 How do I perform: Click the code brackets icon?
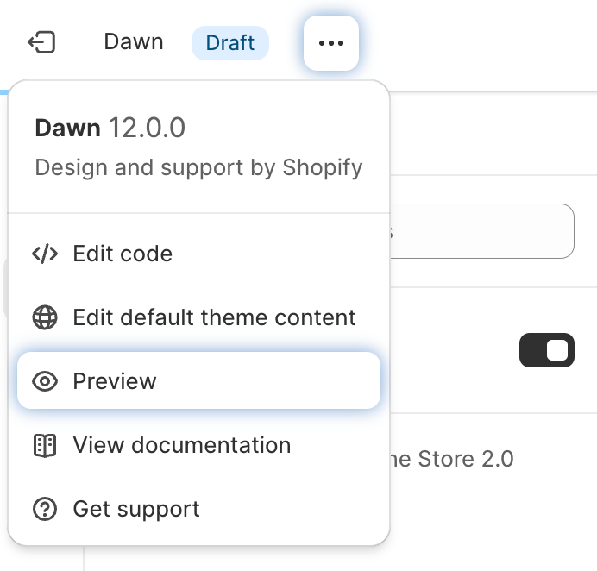(x=45, y=254)
